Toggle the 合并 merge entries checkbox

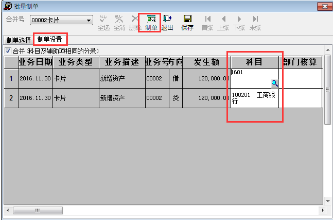click(8, 50)
